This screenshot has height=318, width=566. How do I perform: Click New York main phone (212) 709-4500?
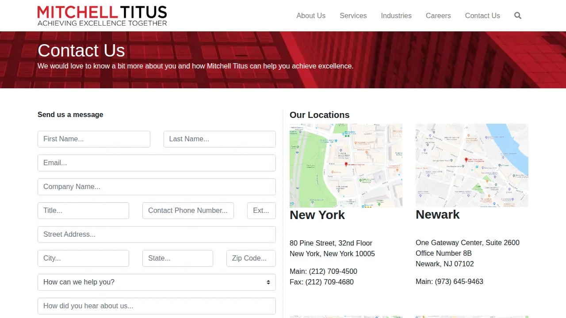point(333,271)
